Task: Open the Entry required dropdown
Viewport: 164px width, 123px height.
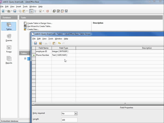Action: click(x=76, y=113)
